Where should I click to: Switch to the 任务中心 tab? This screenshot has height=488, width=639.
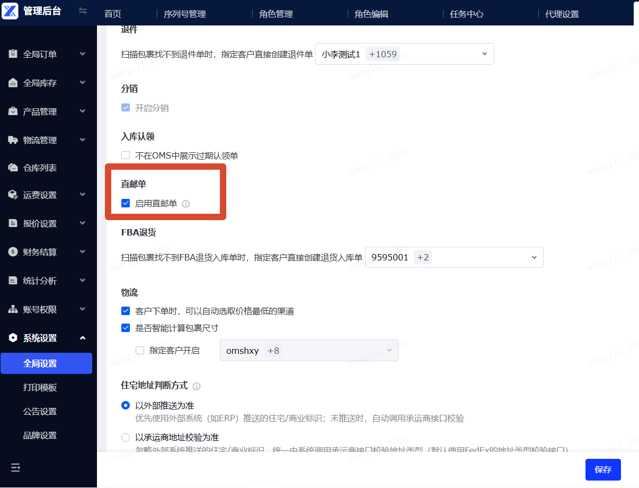point(467,14)
